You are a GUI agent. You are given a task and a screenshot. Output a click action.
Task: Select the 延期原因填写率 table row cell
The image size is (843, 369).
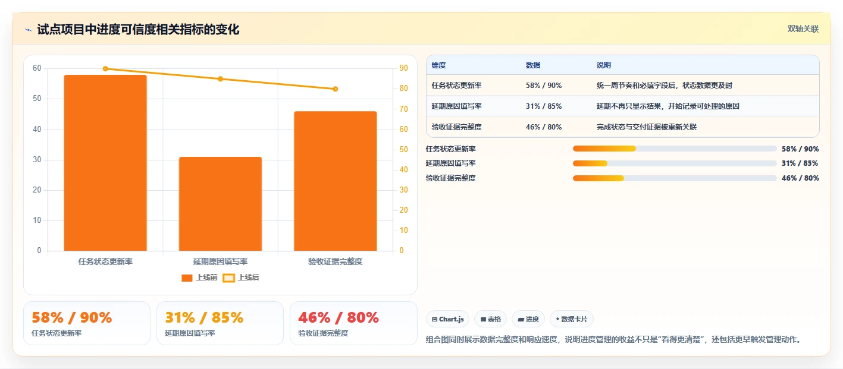pyautogui.click(x=457, y=106)
